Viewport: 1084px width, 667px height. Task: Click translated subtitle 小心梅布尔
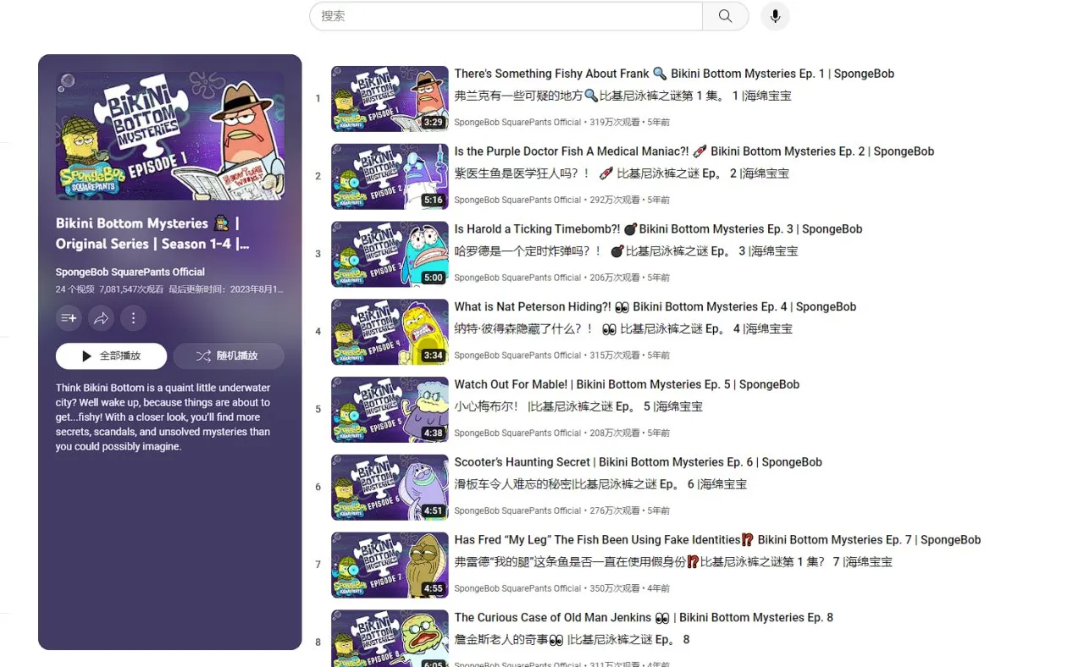click(x=578, y=407)
